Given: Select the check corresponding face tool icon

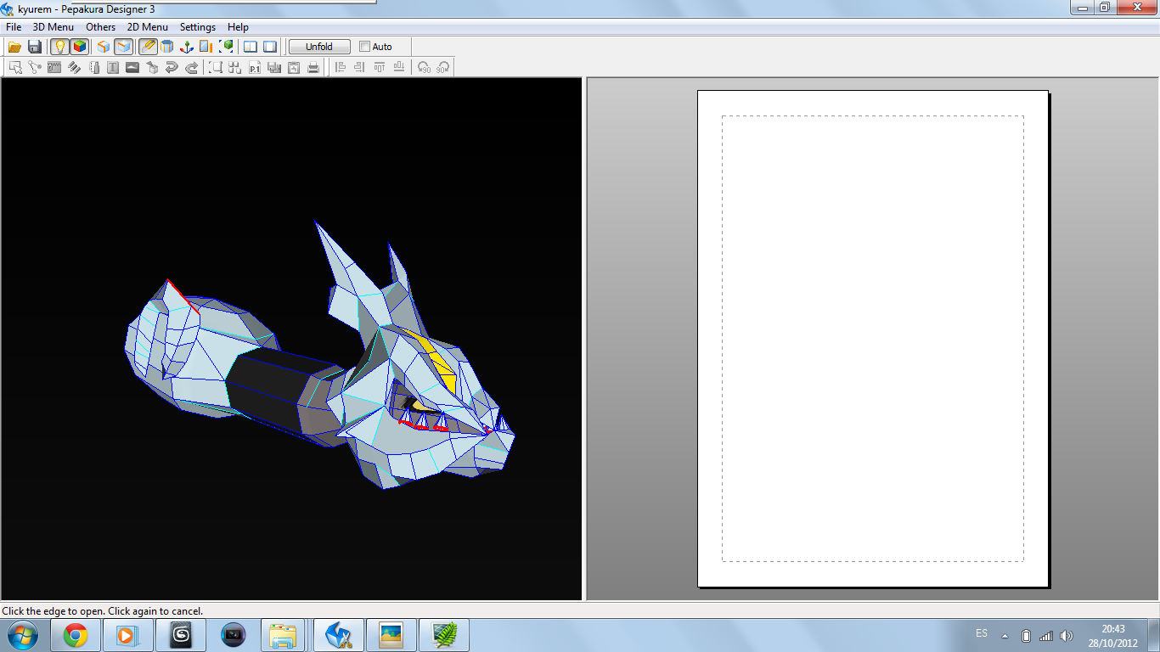Looking at the screenshot, I should tap(93, 67).
